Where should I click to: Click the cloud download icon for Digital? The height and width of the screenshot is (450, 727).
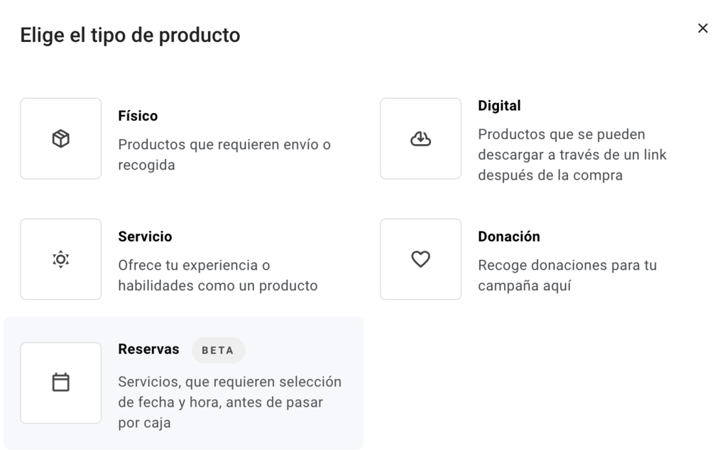coord(420,138)
